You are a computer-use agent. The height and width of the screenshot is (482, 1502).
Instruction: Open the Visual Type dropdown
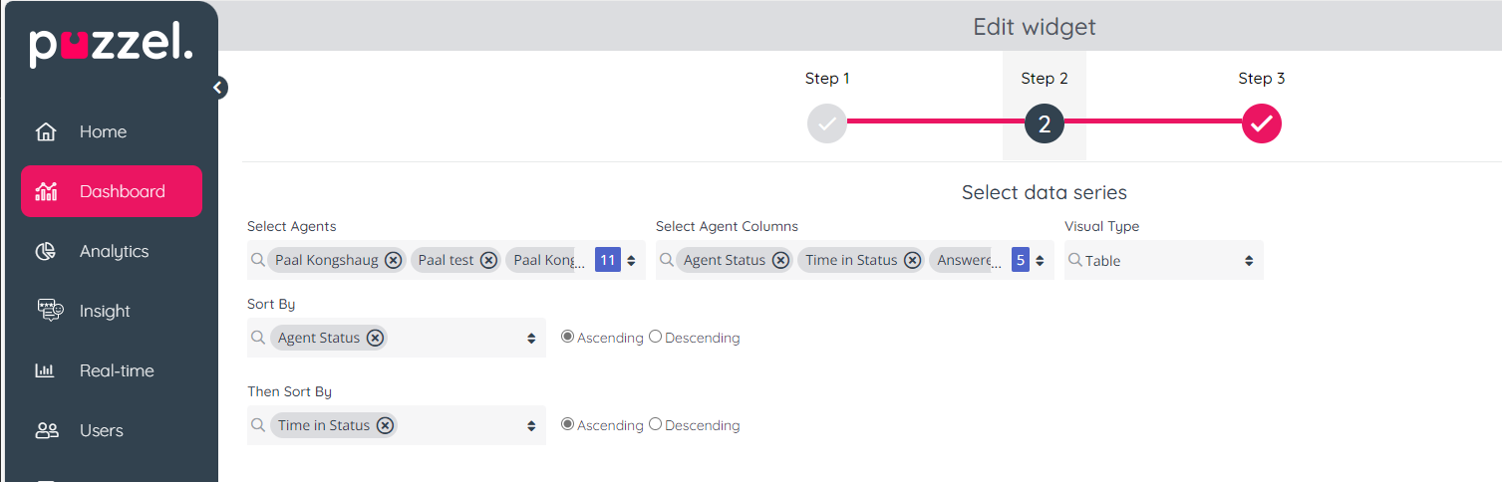(1163, 260)
